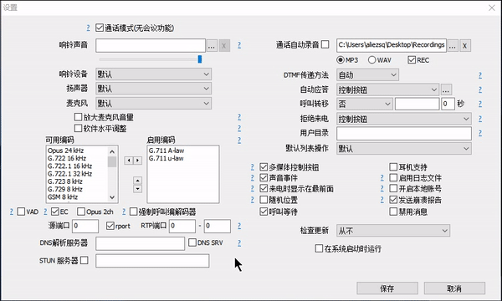The width and height of the screenshot is (502, 301).
Task: Select Opus 24 kHz in available codecs
Action: (x=65, y=150)
